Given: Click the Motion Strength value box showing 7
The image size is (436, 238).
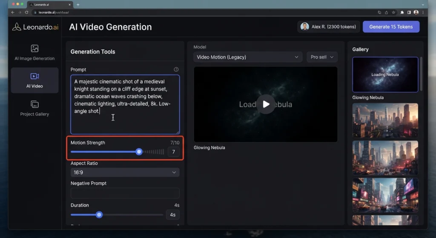Looking at the screenshot, I should 174,152.
